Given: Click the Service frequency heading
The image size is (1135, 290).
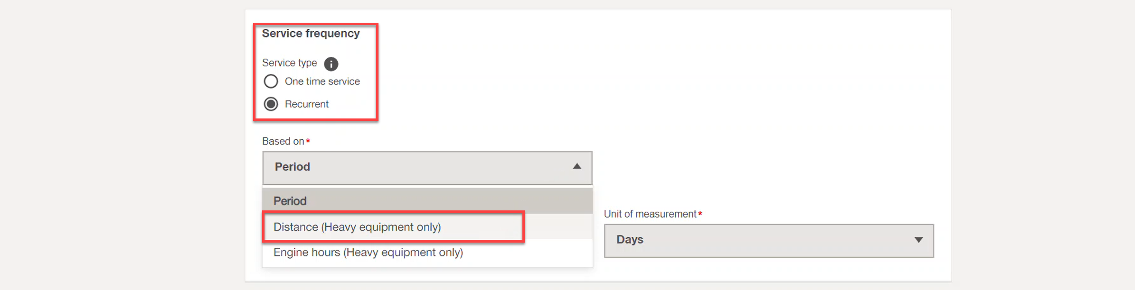Looking at the screenshot, I should (x=311, y=34).
